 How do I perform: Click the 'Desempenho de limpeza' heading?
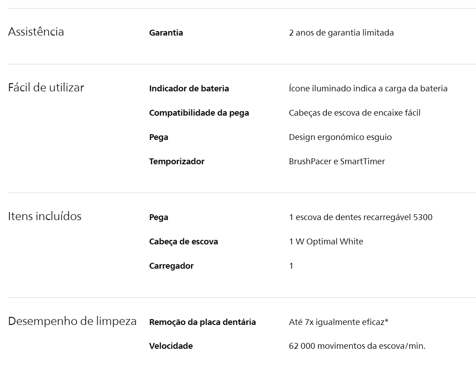click(x=72, y=321)
